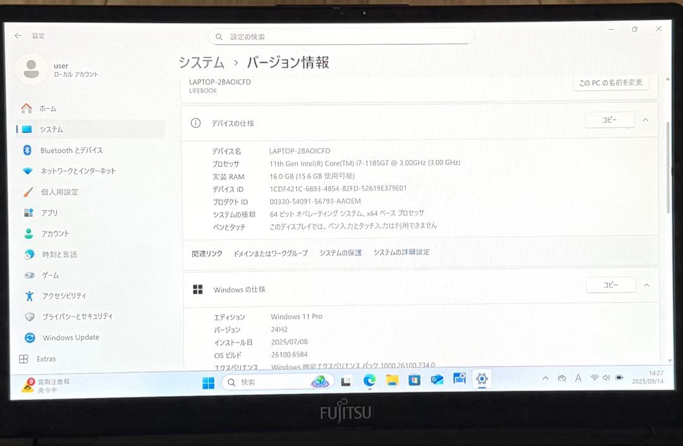Open the user local account profile

pyautogui.click(x=58, y=69)
